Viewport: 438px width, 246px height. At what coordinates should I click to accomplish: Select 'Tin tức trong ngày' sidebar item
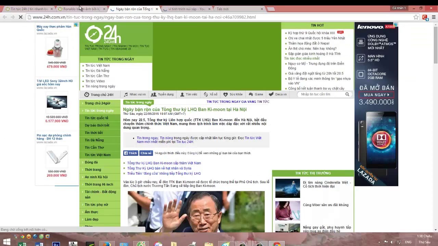(99, 111)
